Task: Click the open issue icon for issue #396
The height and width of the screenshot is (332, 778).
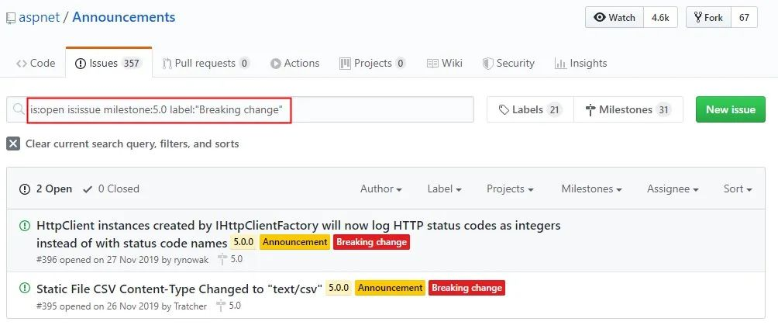Action: pyautogui.click(x=25, y=226)
